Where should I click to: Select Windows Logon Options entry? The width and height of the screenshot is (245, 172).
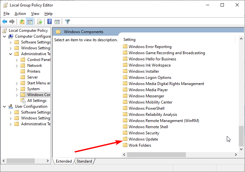pyautogui.click(x=150, y=78)
